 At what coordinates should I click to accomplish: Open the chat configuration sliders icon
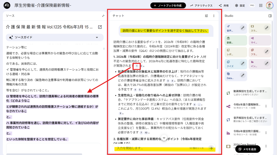pyautogui.click(x=206, y=16)
